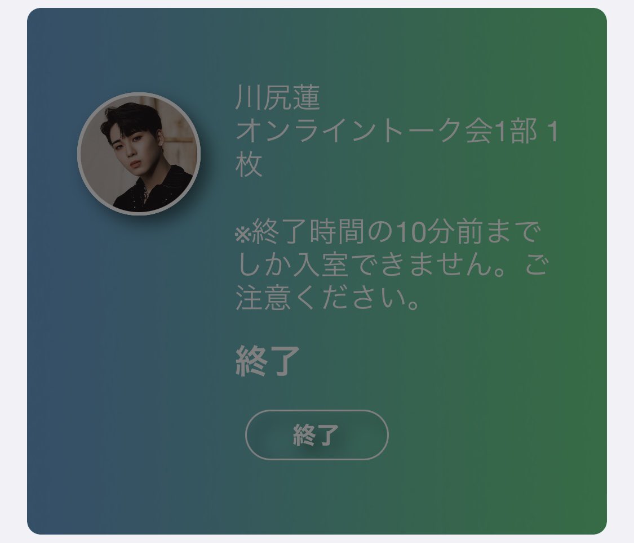Click the 注意ください。 notice line
This screenshot has height=543, width=634.
(328, 299)
